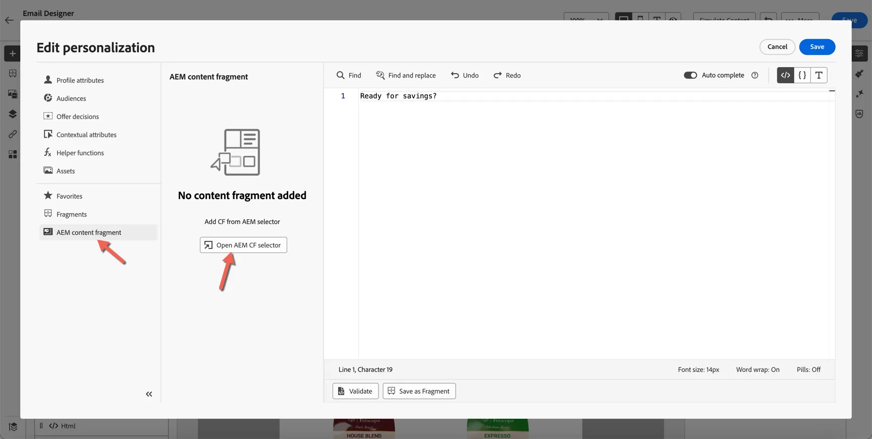This screenshot has width=872, height=439.
Task: Toggle Auto complete switch
Action: click(690, 75)
